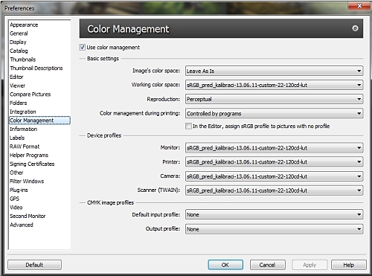The height and width of the screenshot is (276, 372).
Task: Open Editor preferences category
Action: [16, 77]
